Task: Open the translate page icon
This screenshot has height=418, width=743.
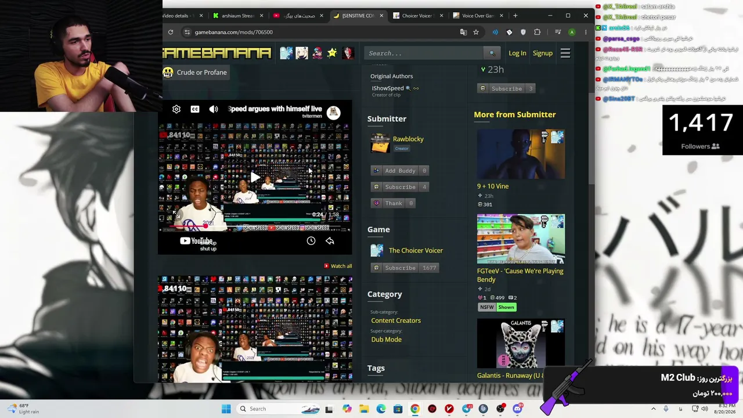Action: click(463, 32)
